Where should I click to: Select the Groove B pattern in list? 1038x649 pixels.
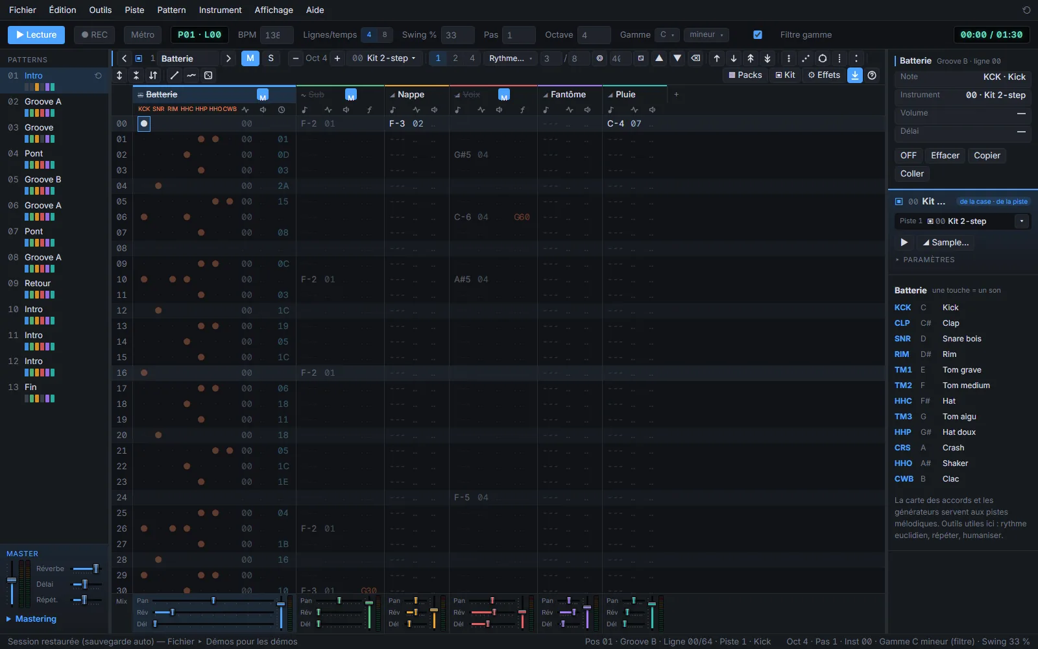(x=54, y=184)
